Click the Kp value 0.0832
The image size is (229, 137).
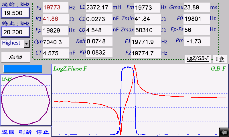99,53
